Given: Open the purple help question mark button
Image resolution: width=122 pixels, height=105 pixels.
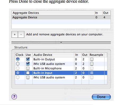Looking at the screenshot, I should click(x=14, y=96).
